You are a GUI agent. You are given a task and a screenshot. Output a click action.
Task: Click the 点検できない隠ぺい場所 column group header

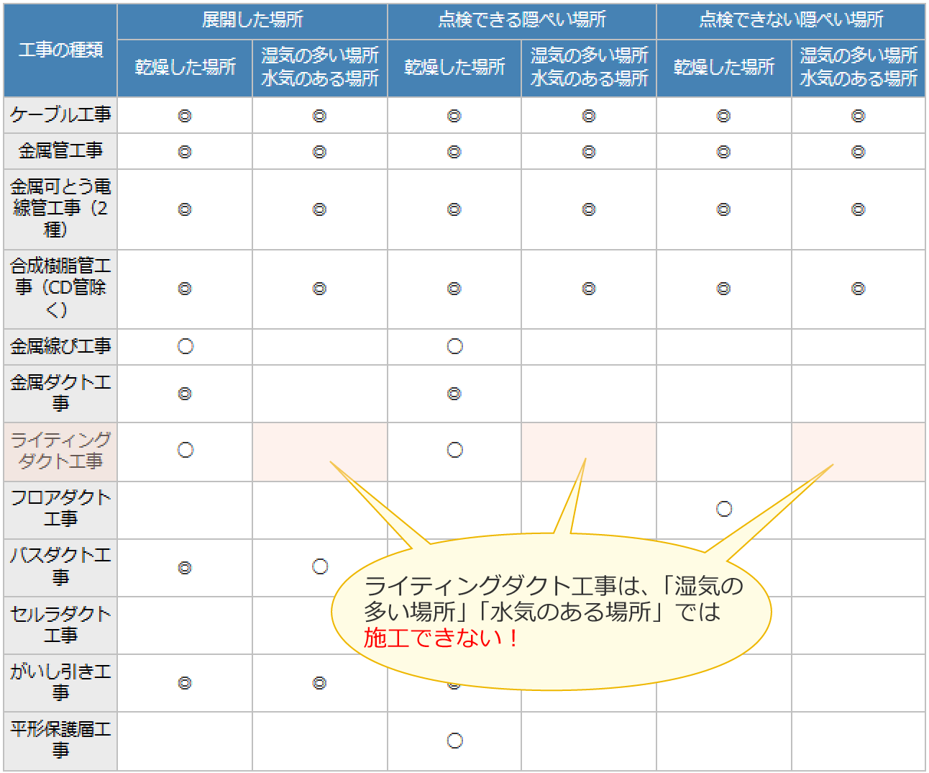point(790,20)
